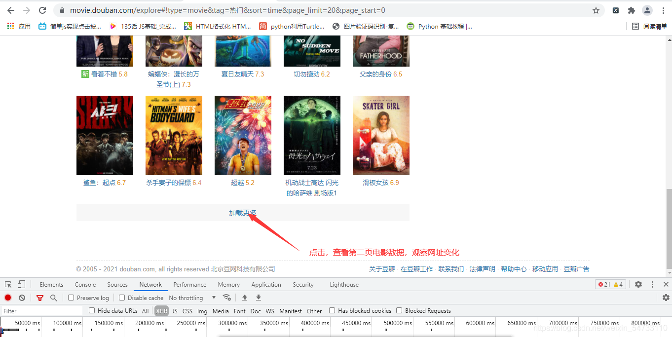Focus the network Filter input field
This screenshot has height=337, width=672.
(42, 311)
